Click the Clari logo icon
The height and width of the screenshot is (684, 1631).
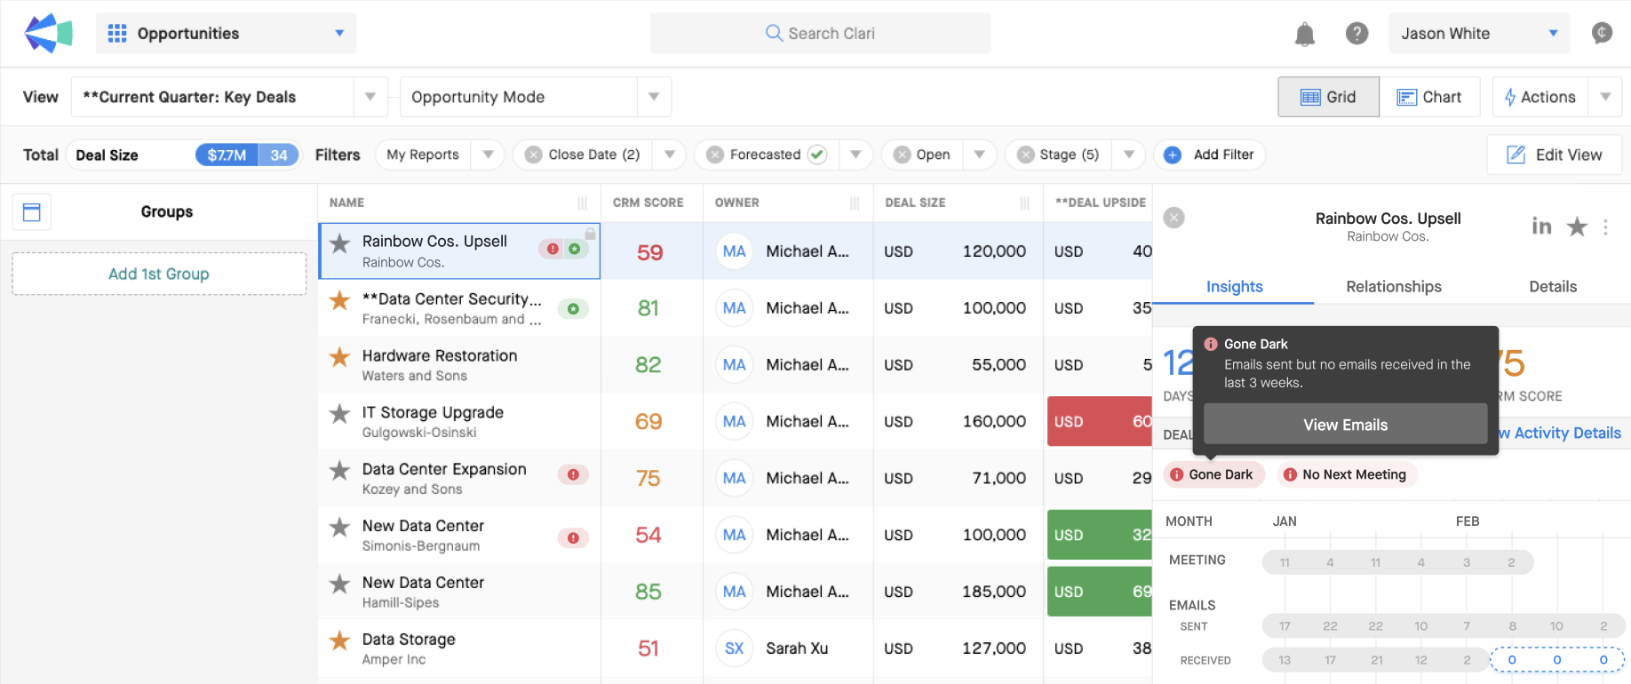pos(48,34)
